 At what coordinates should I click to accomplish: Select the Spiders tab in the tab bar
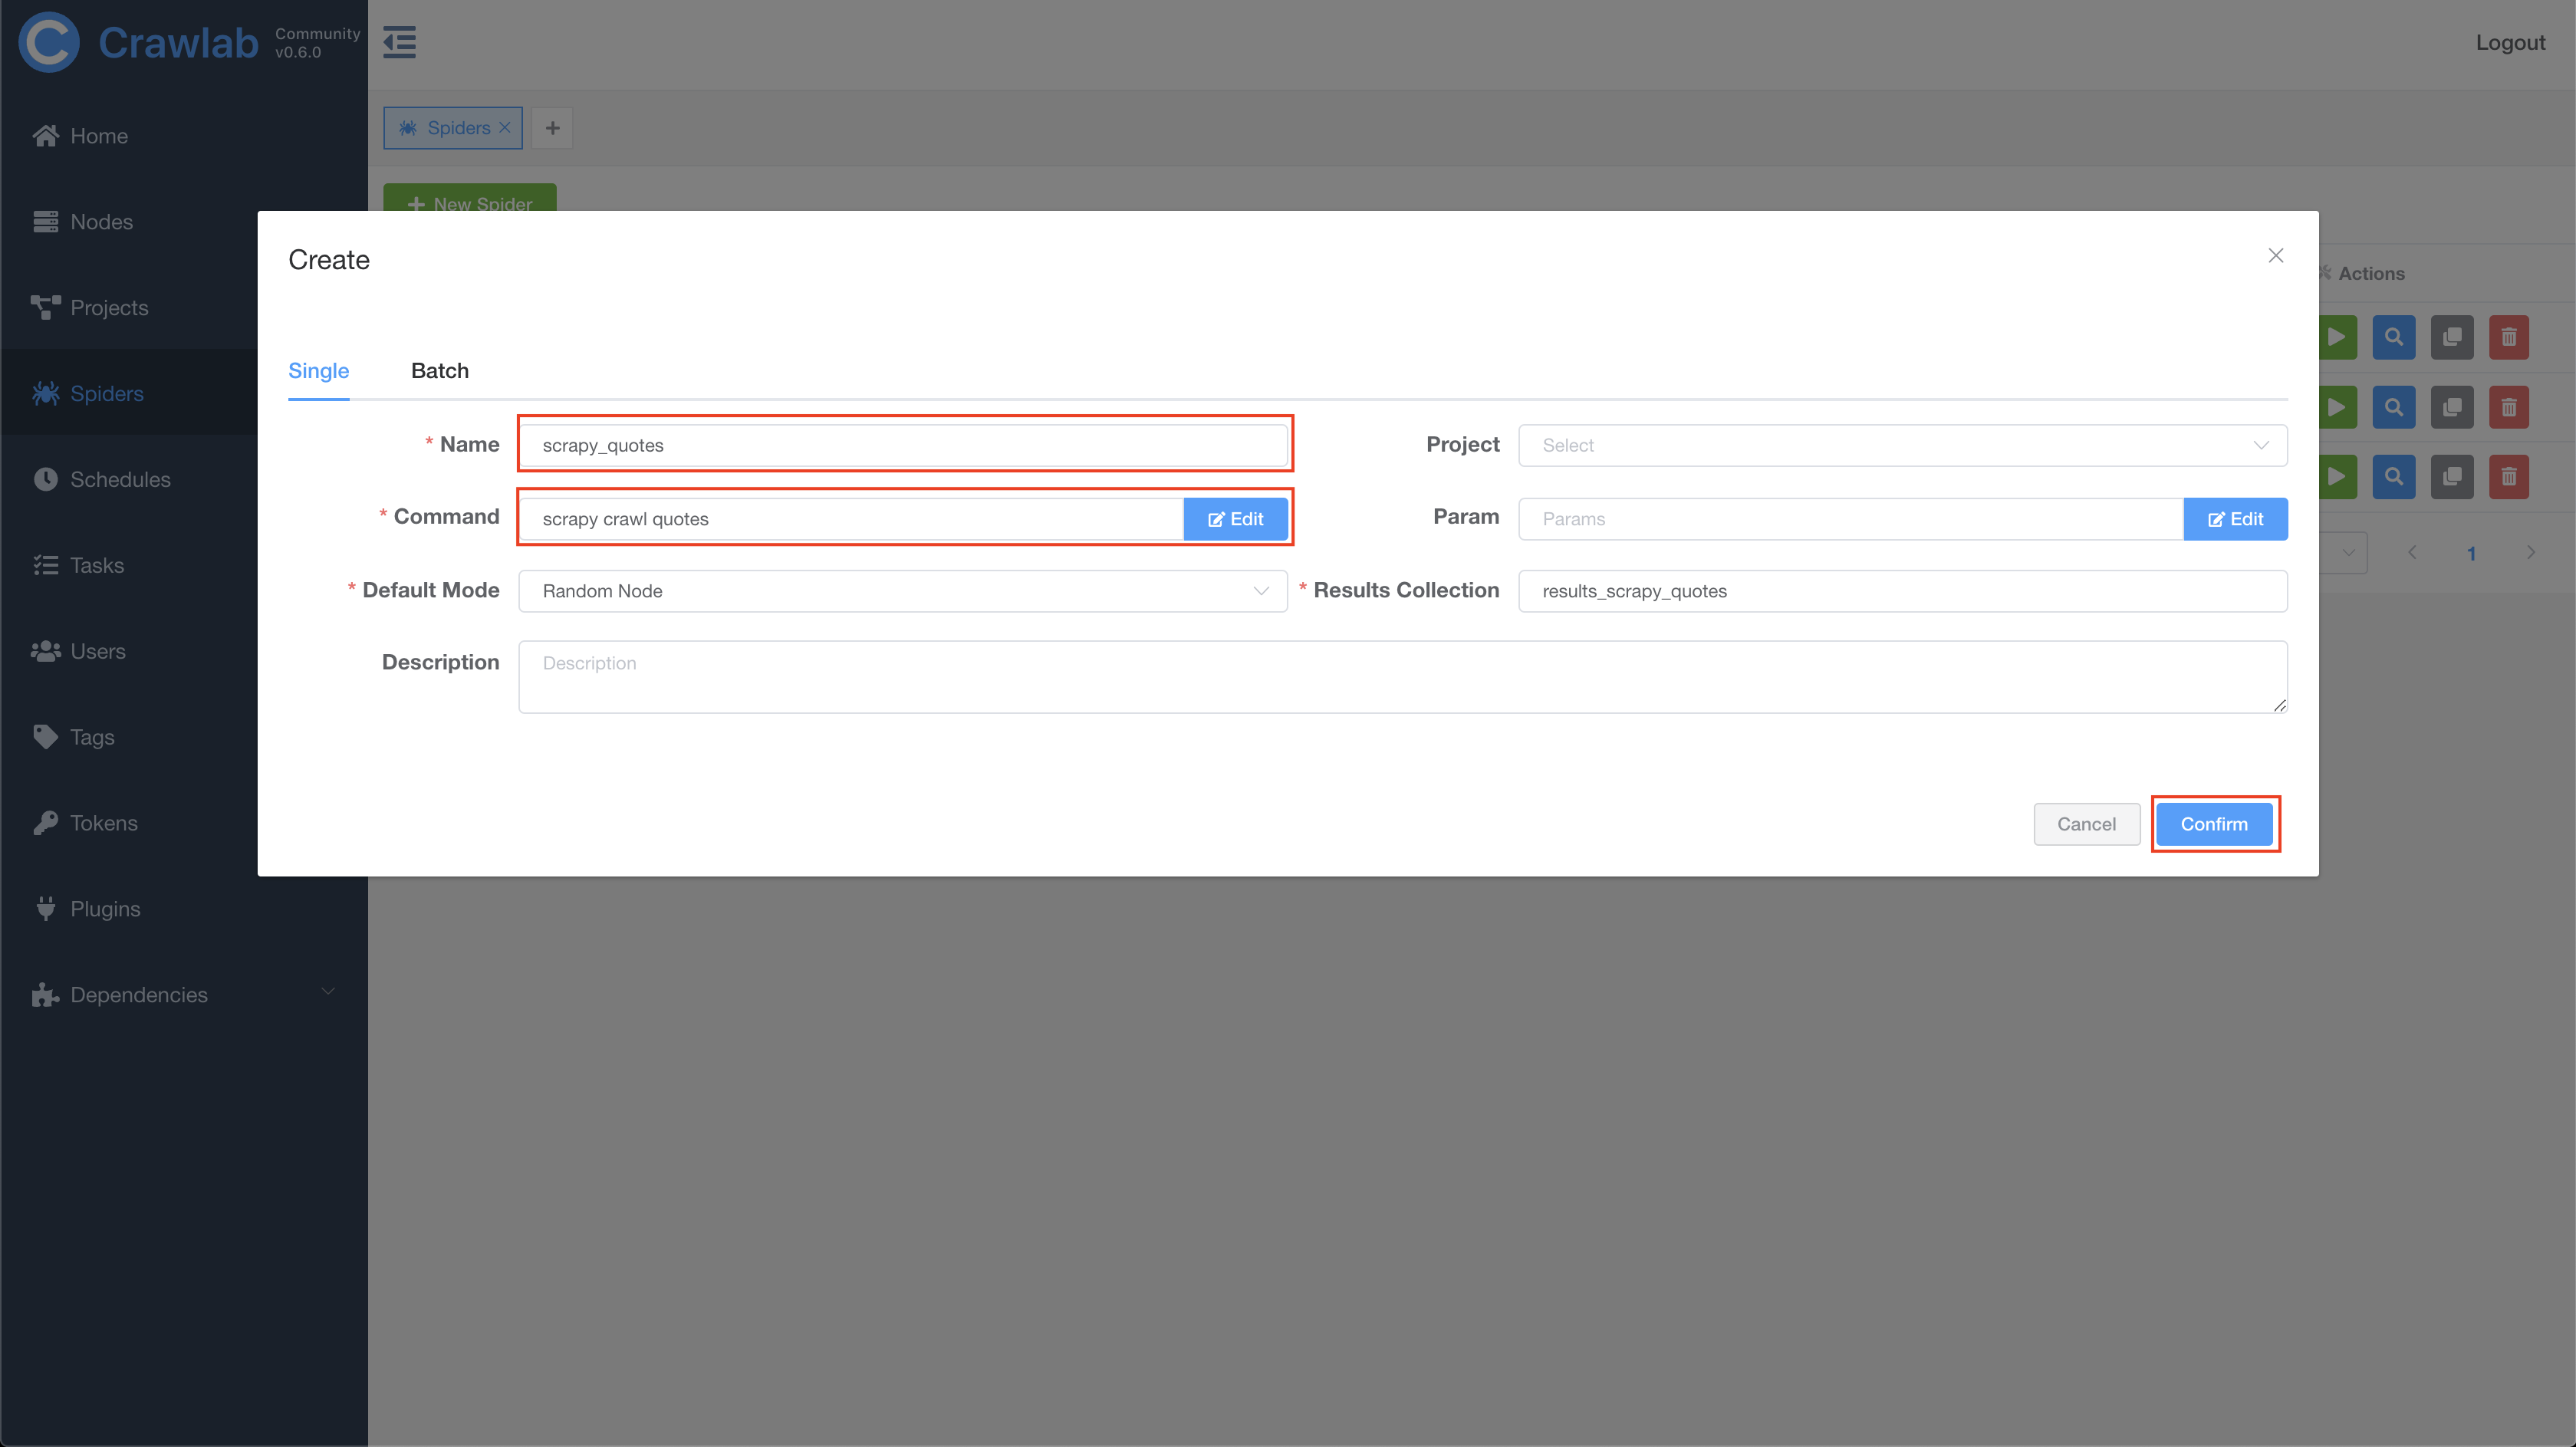coord(452,128)
